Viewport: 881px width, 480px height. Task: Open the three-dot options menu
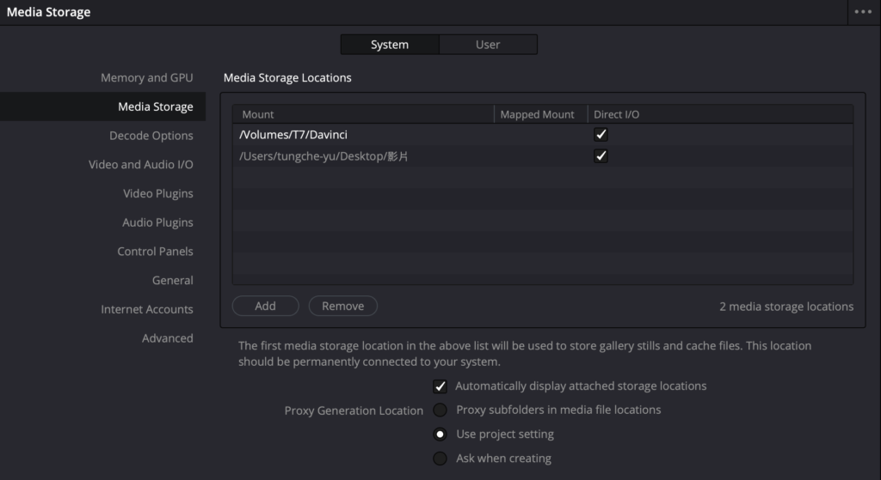(x=862, y=12)
